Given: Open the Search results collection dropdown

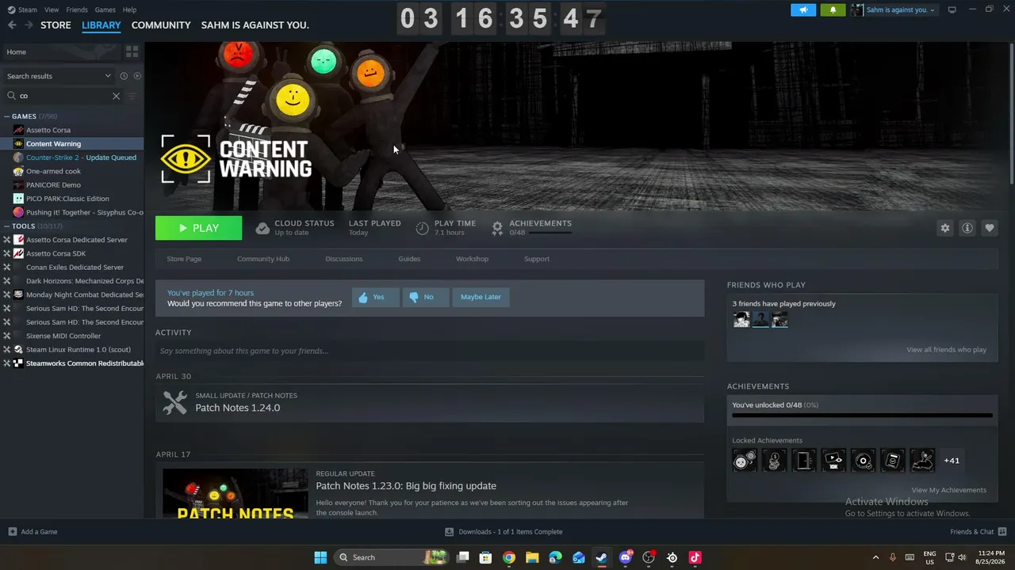Looking at the screenshot, I should click(59, 76).
